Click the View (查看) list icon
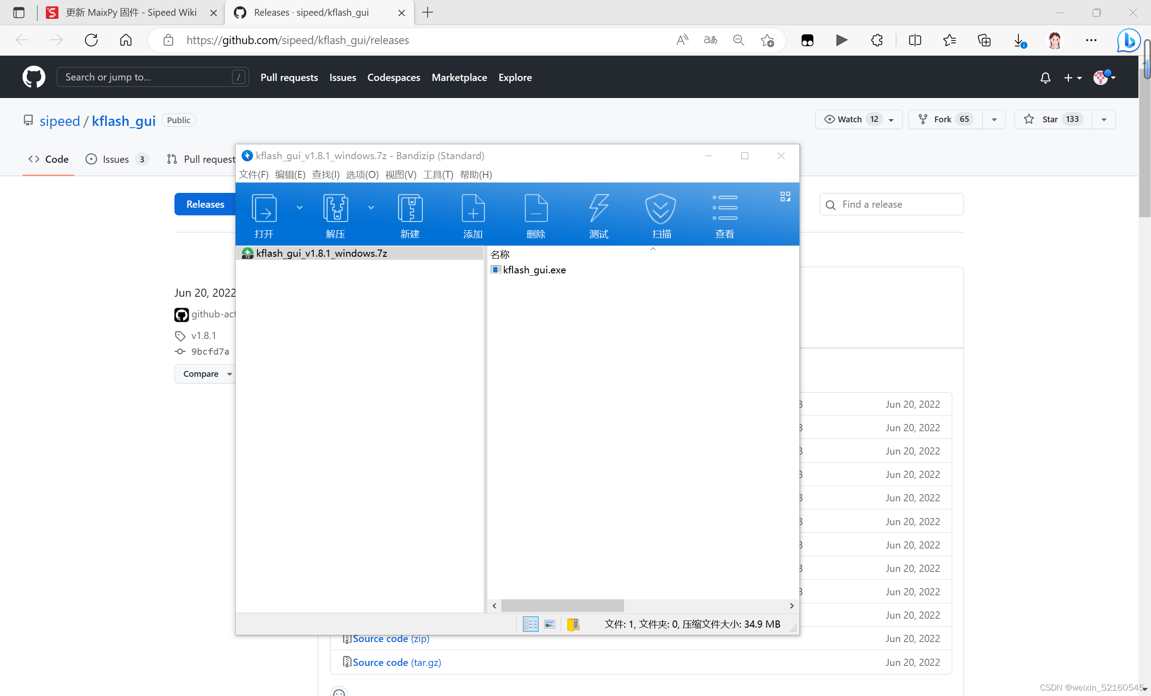1151x696 pixels. coord(724,209)
